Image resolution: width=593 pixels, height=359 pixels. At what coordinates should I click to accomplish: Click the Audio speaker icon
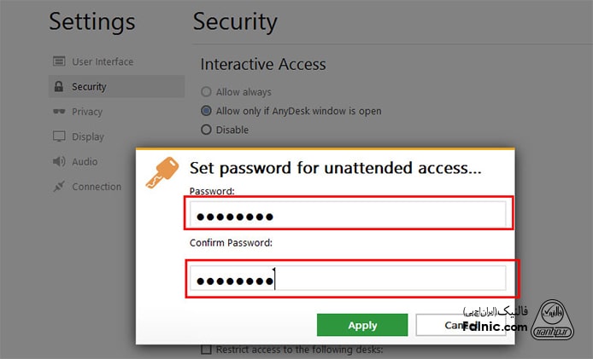click(59, 161)
